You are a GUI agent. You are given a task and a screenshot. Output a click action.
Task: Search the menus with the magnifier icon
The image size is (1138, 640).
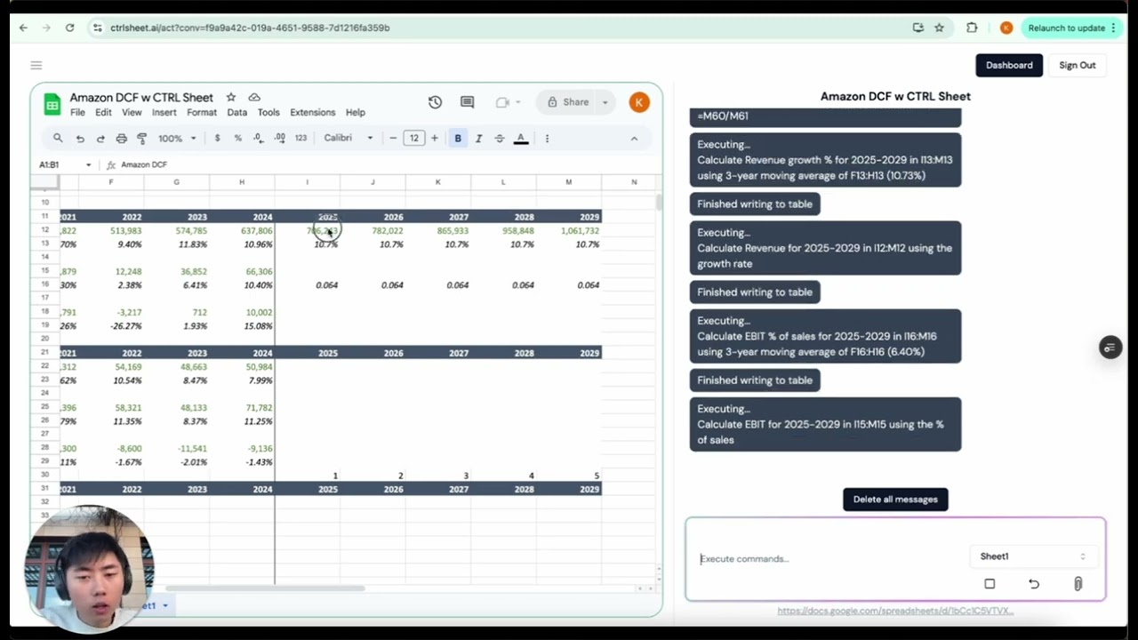click(x=58, y=138)
